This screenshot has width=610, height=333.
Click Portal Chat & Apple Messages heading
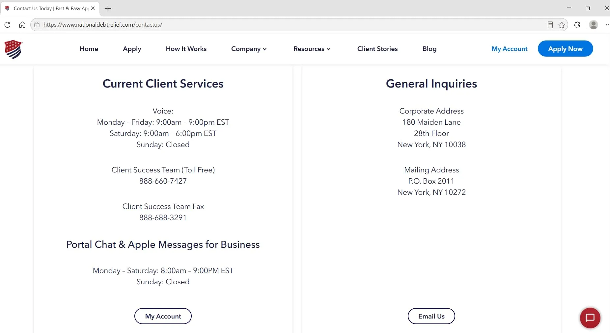coord(163,244)
